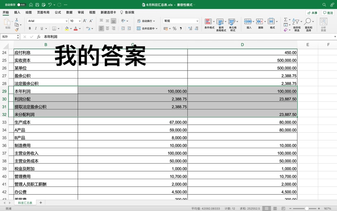Click the save icon in title bar
This screenshot has width=337, height=211.
tap(37, 5)
